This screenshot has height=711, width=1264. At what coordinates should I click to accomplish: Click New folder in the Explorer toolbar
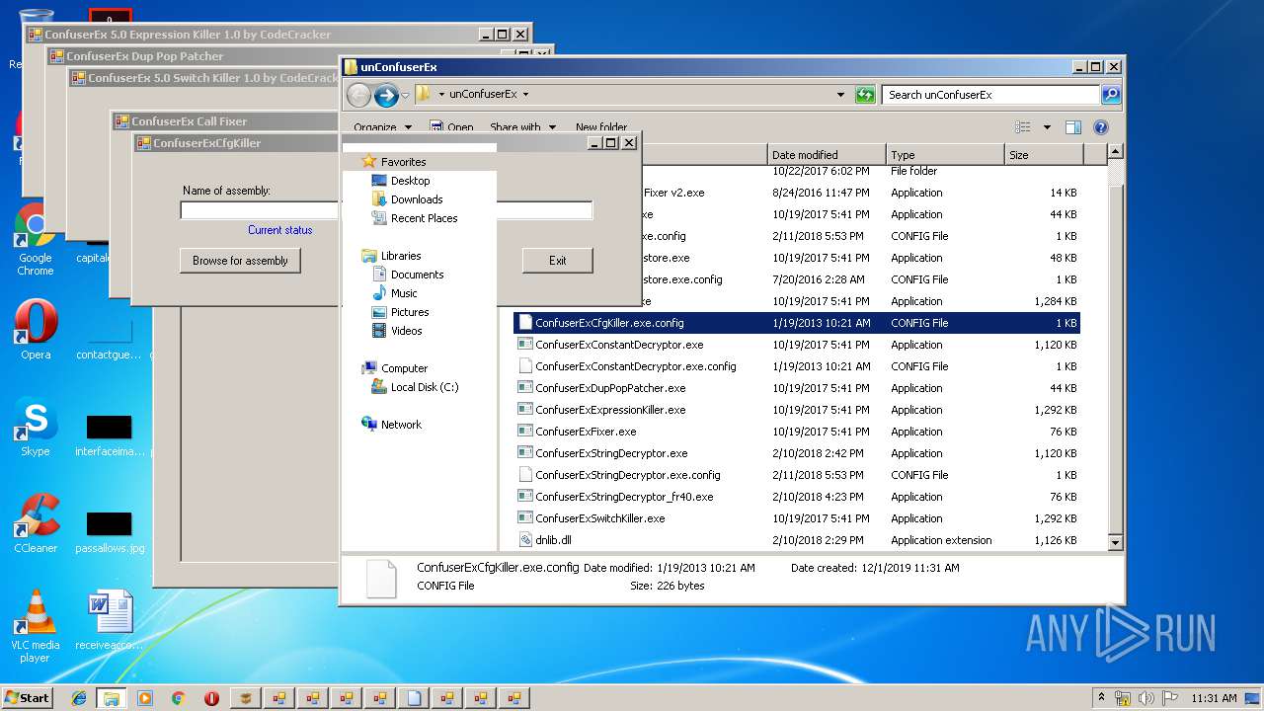[601, 127]
